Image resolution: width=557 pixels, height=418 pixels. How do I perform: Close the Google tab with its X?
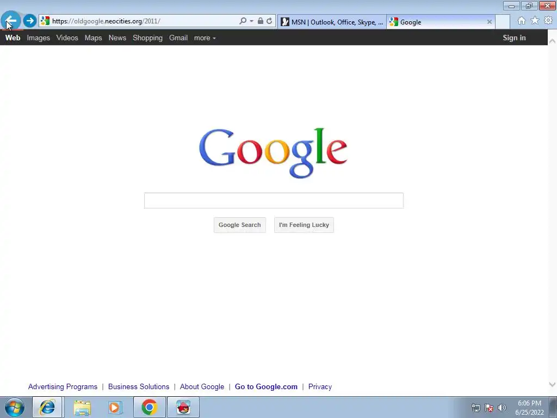click(x=489, y=22)
